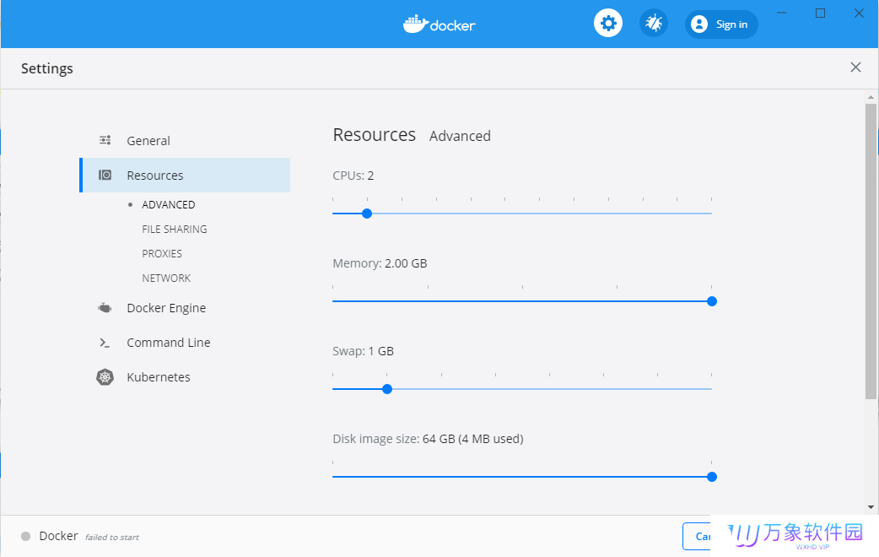
Task: Click the 'failed to start' status text
Action: point(112,538)
